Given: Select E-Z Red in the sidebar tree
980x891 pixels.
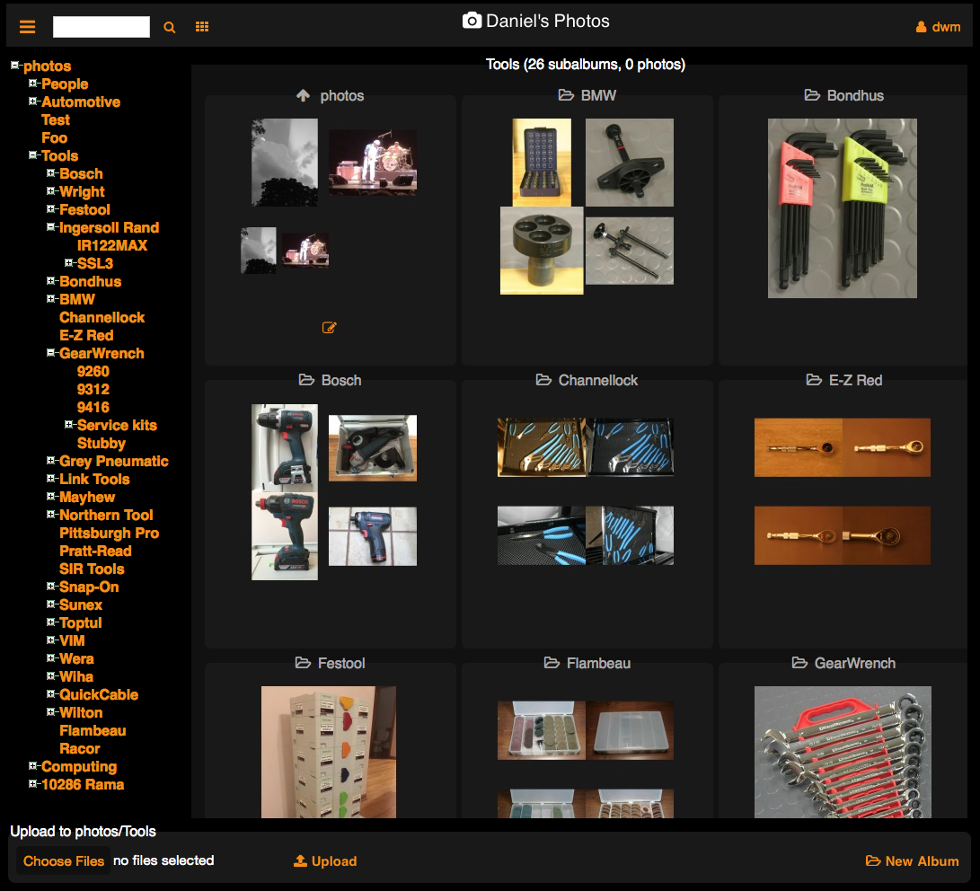Looking at the screenshot, I should (86, 336).
